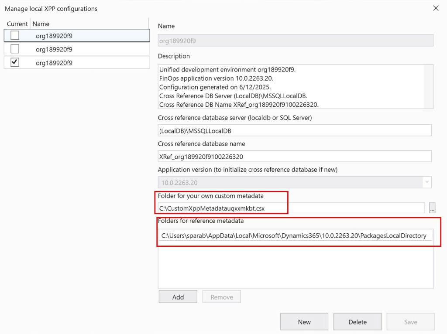The width and height of the screenshot is (447, 334).
Task: Focus the cross reference database name field
Action: coord(295,156)
